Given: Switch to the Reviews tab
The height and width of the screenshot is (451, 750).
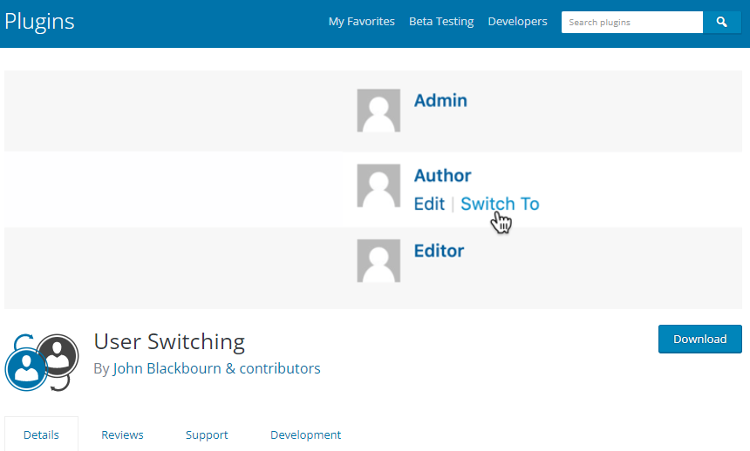Looking at the screenshot, I should [x=122, y=434].
